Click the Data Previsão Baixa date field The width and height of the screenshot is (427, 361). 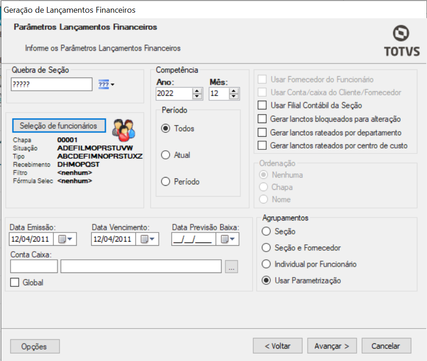point(194,239)
